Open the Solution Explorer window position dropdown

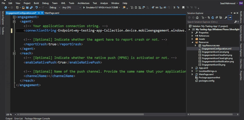click(232, 13)
